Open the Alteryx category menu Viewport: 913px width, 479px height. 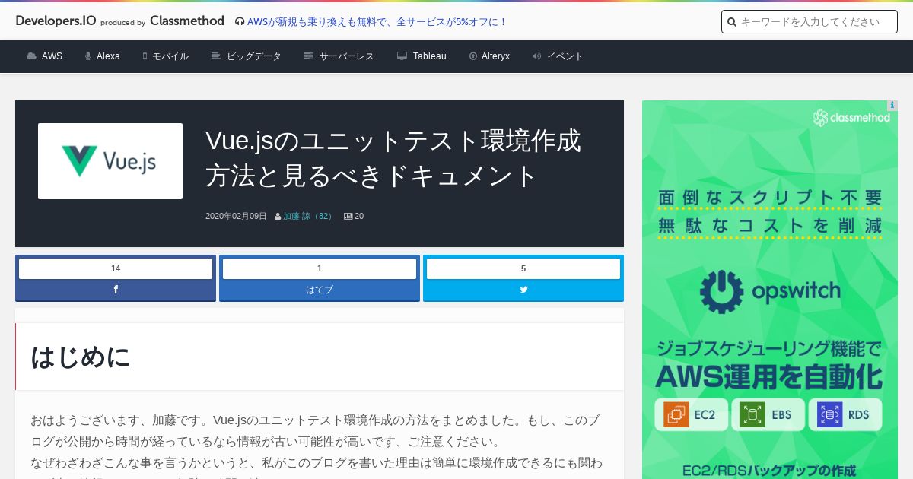pyautogui.click(x=495, y=56)
